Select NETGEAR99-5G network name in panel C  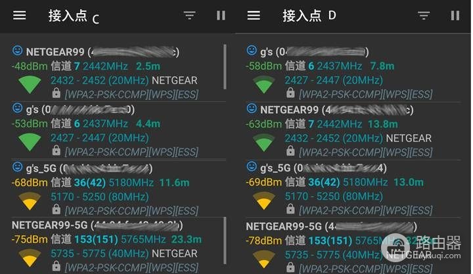click(x=50, y=225)
